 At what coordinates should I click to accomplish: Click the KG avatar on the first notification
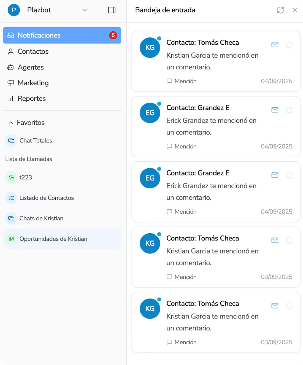point(150,48)
